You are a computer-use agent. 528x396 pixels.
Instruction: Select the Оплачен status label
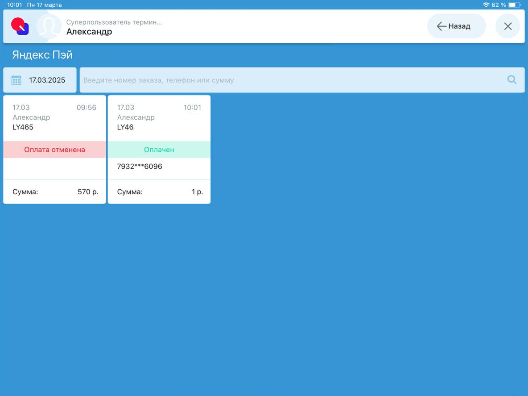pyautogui.click(x=159, y=150)
